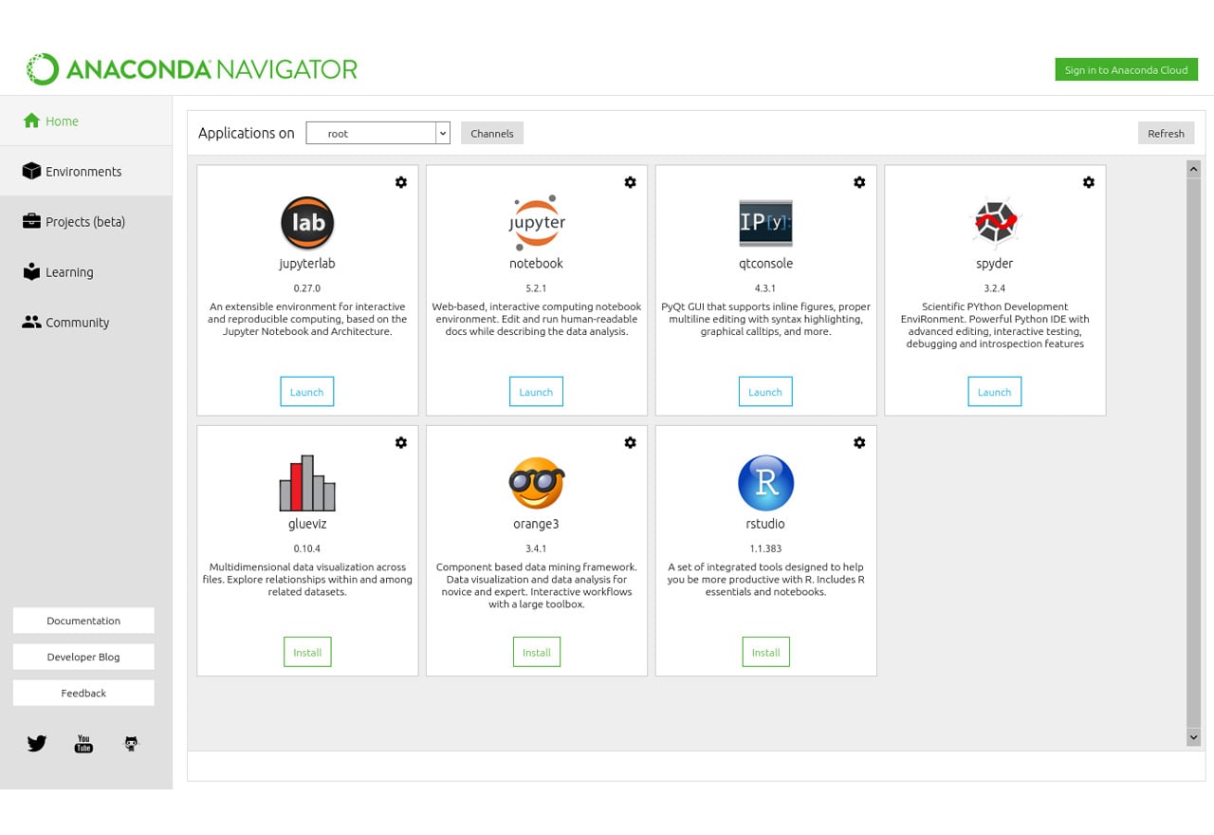Open Projects (beta) section
Viewport: 1214px width, 835px height.
[86, 221]
